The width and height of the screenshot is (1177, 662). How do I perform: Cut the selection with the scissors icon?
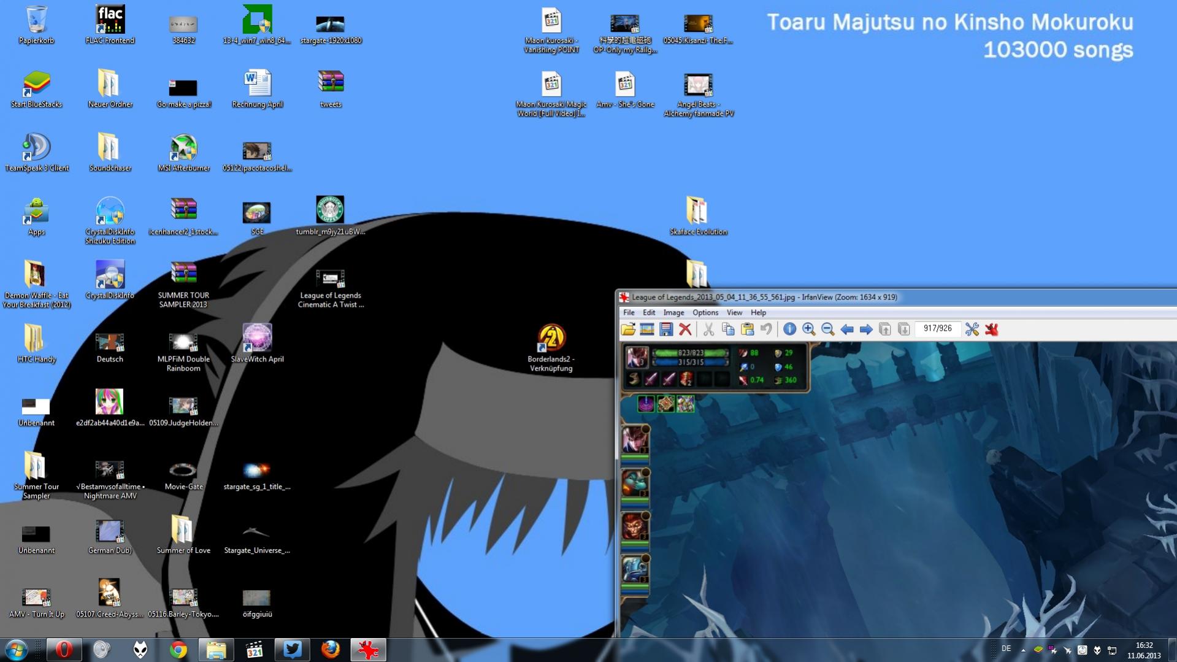(708, 329)
